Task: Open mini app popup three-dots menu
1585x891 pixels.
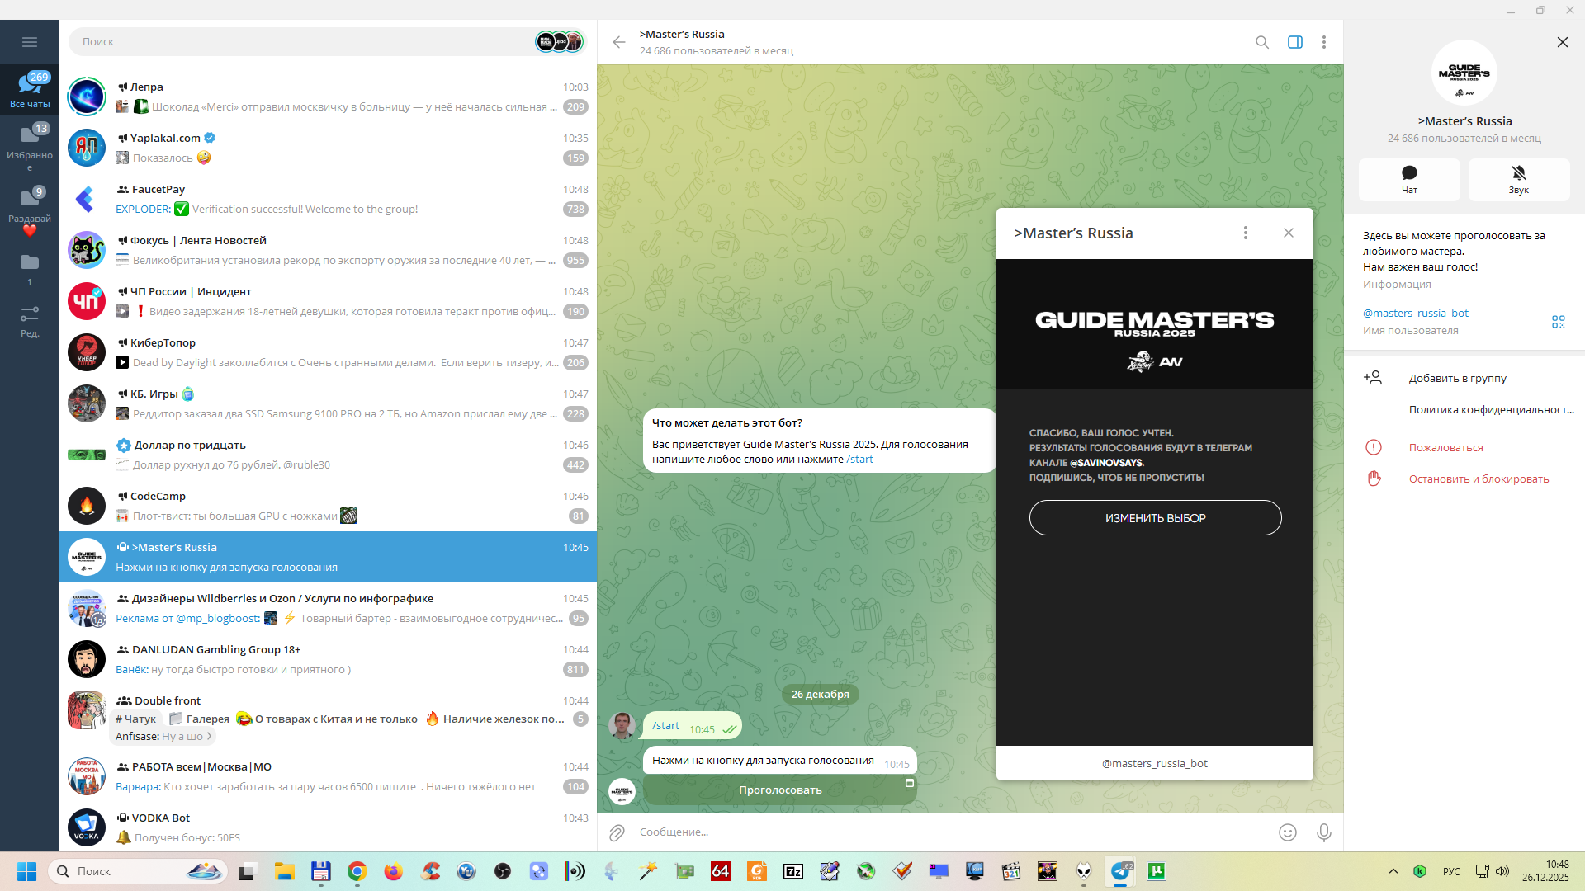Action: tap(1245, 233)
